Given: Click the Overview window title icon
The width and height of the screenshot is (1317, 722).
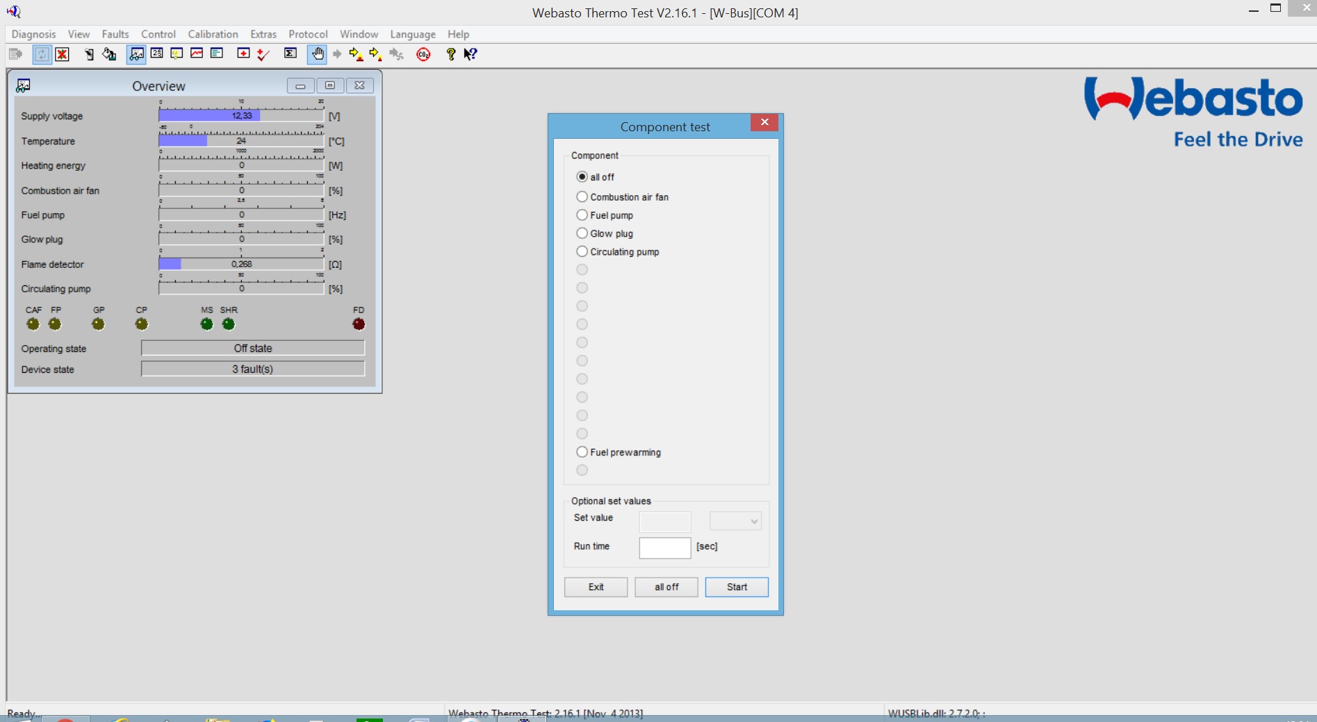Looking at the screenshot, I should pyautogui.click(x=23, y=85).
